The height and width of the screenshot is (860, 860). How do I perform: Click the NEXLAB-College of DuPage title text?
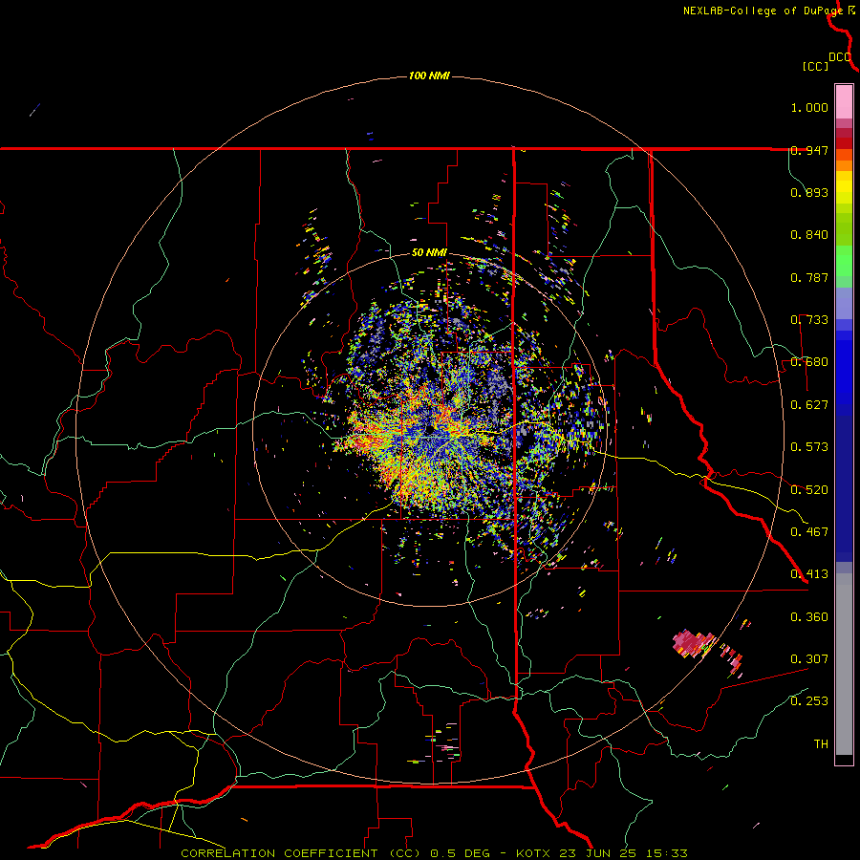(763, 11)
